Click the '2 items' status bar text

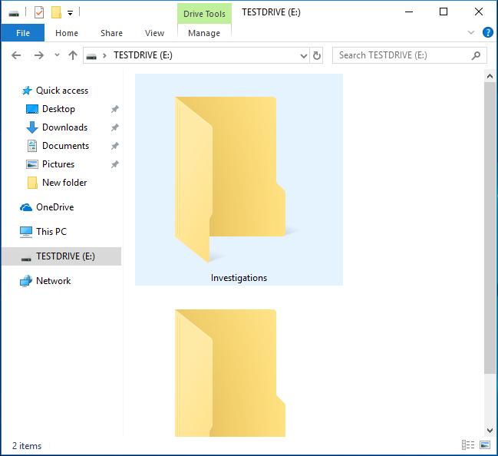pyautogui.click(x=27, y=446)
